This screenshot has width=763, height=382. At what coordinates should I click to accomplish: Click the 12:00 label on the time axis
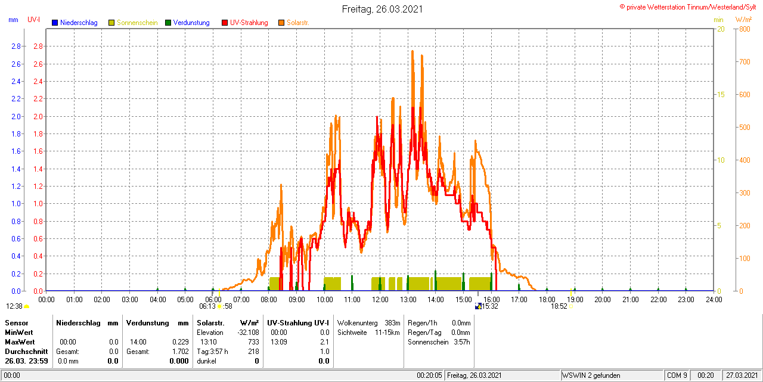pos(380,299)
